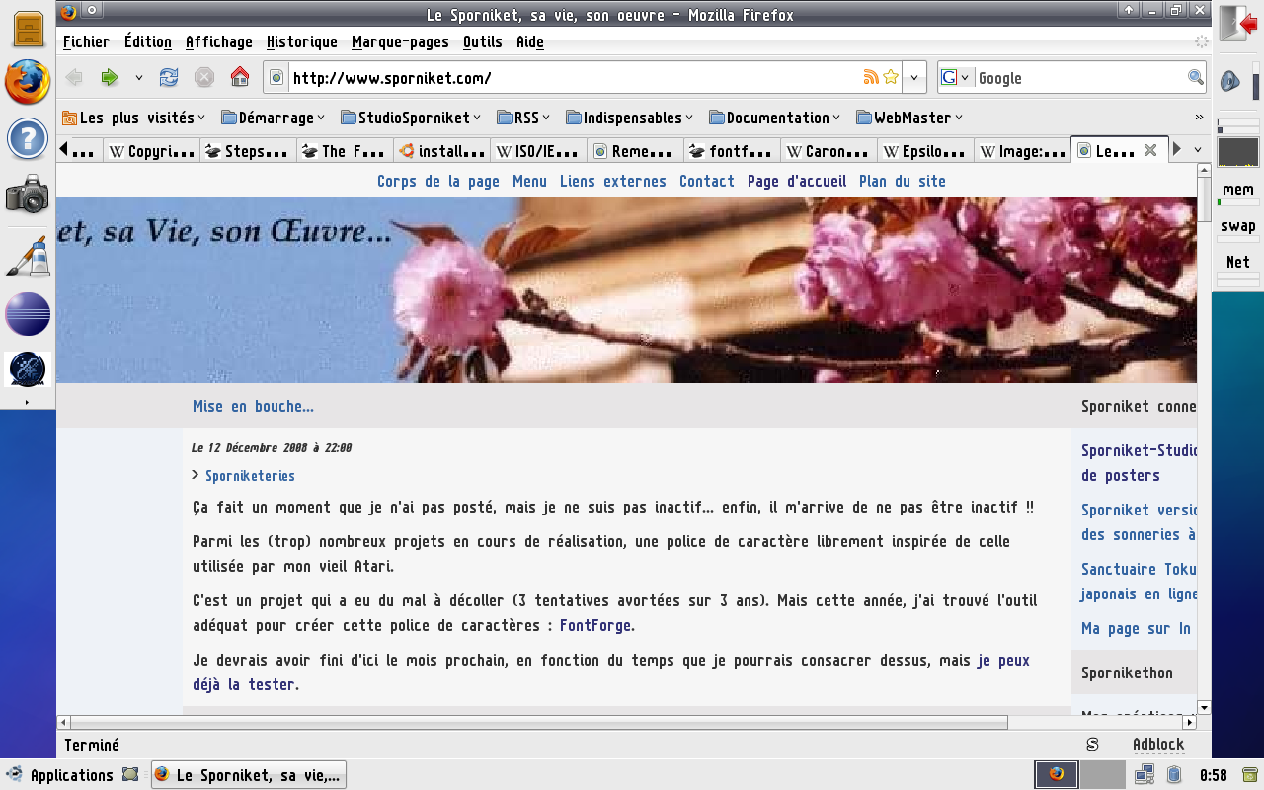The width and height of the screenshot is (1264, 790).
Task: Open the Mise en bouche... article title
Action: click(x=253, y=406)
